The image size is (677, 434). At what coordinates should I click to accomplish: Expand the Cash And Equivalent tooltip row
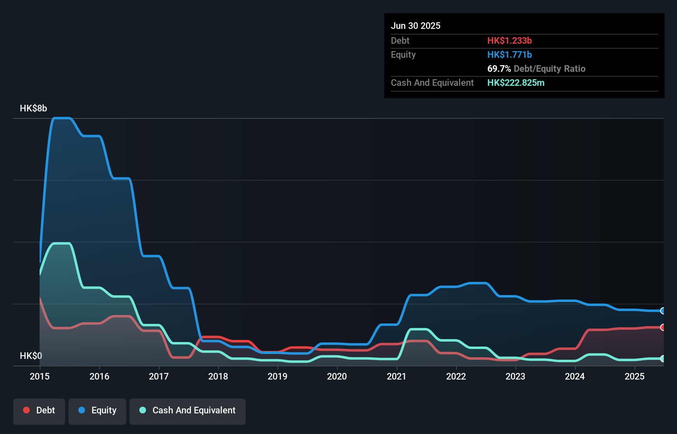(432, 83)
